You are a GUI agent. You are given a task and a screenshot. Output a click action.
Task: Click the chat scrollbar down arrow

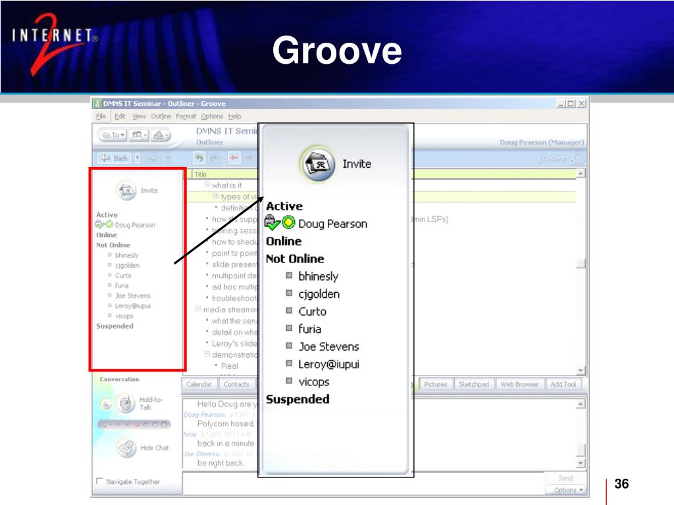click(581, 464)
